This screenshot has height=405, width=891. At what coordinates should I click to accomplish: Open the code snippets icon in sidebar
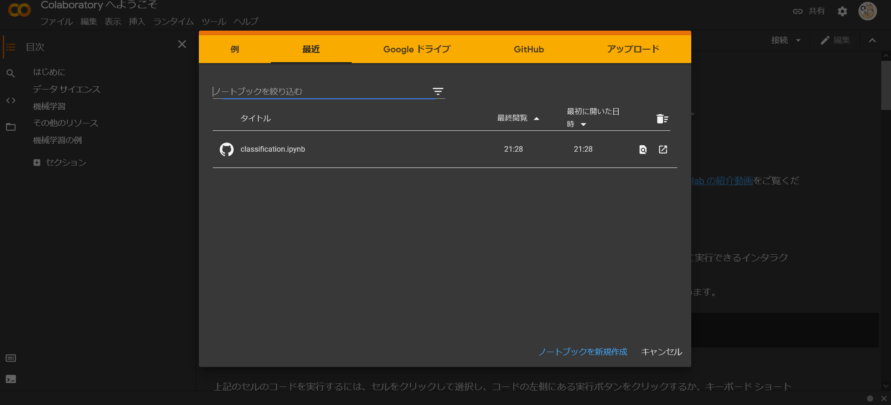[x=11, y=100]
